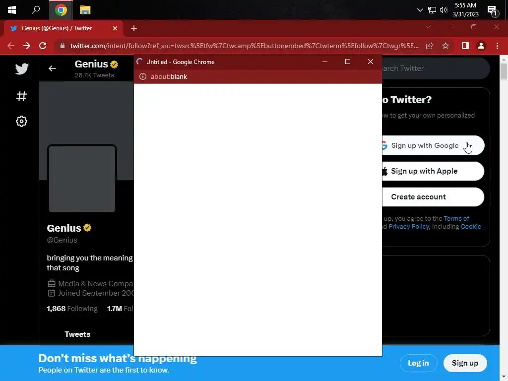Go forward in the main Chrome window
The image size is (508, 381).
(x=27, y=46)
